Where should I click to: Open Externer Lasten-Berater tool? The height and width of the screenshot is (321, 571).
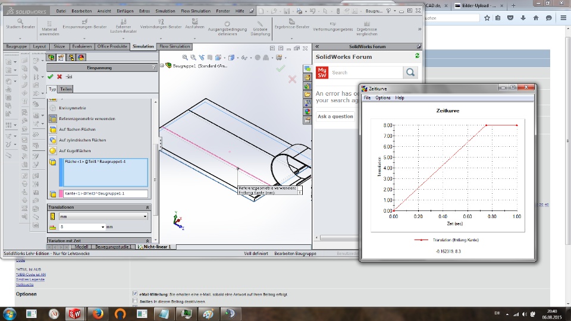[124, 26]
